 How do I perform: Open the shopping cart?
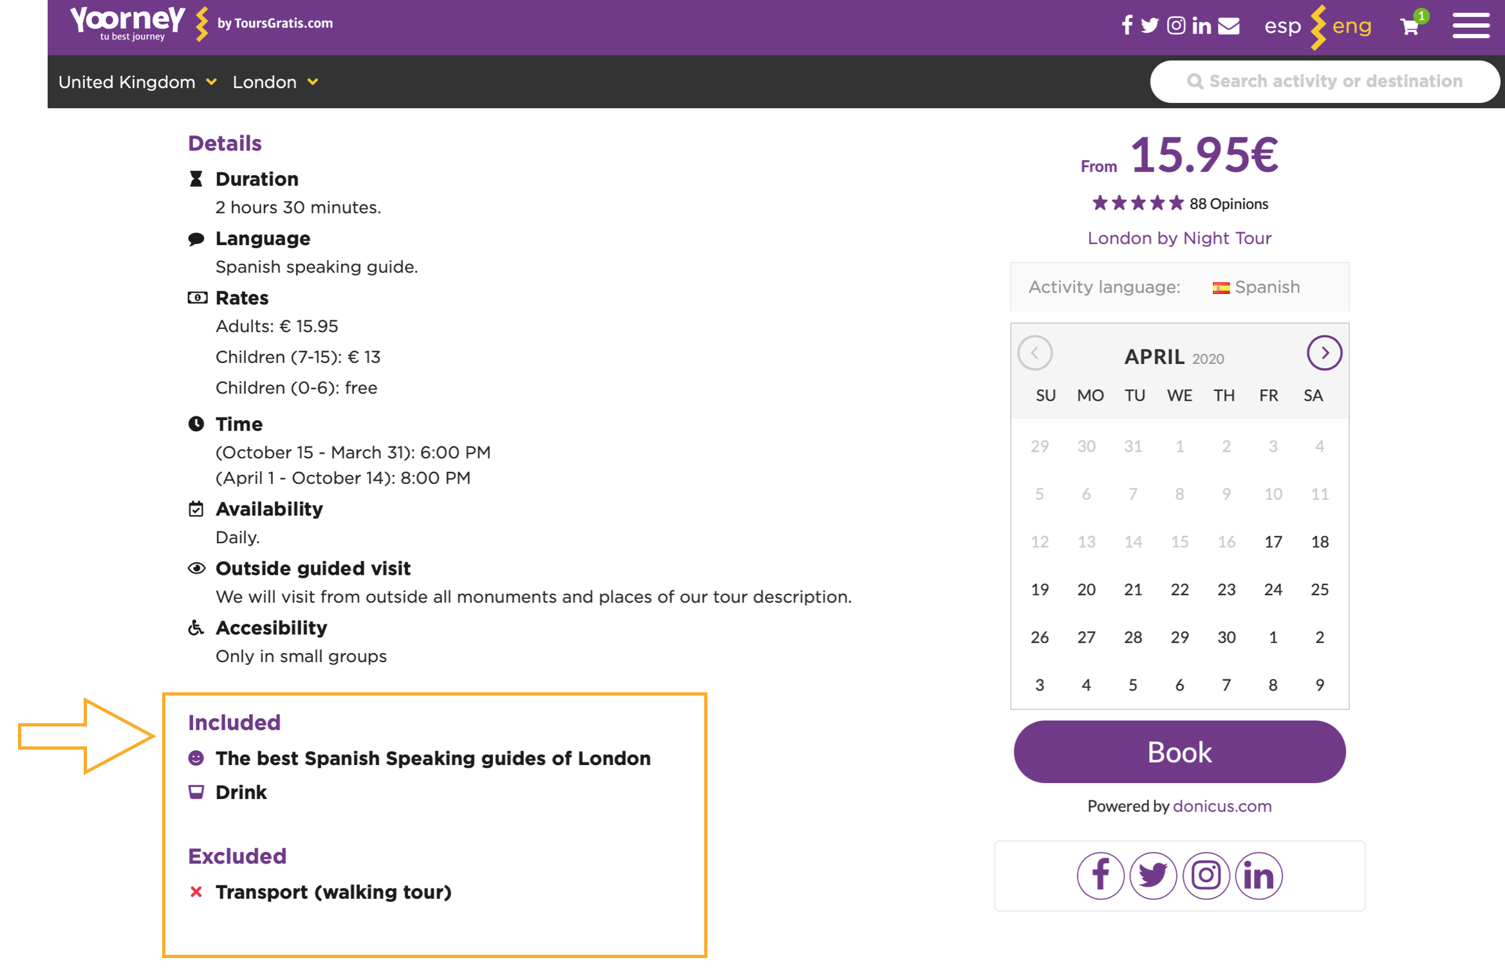(x=1409, y=27)
